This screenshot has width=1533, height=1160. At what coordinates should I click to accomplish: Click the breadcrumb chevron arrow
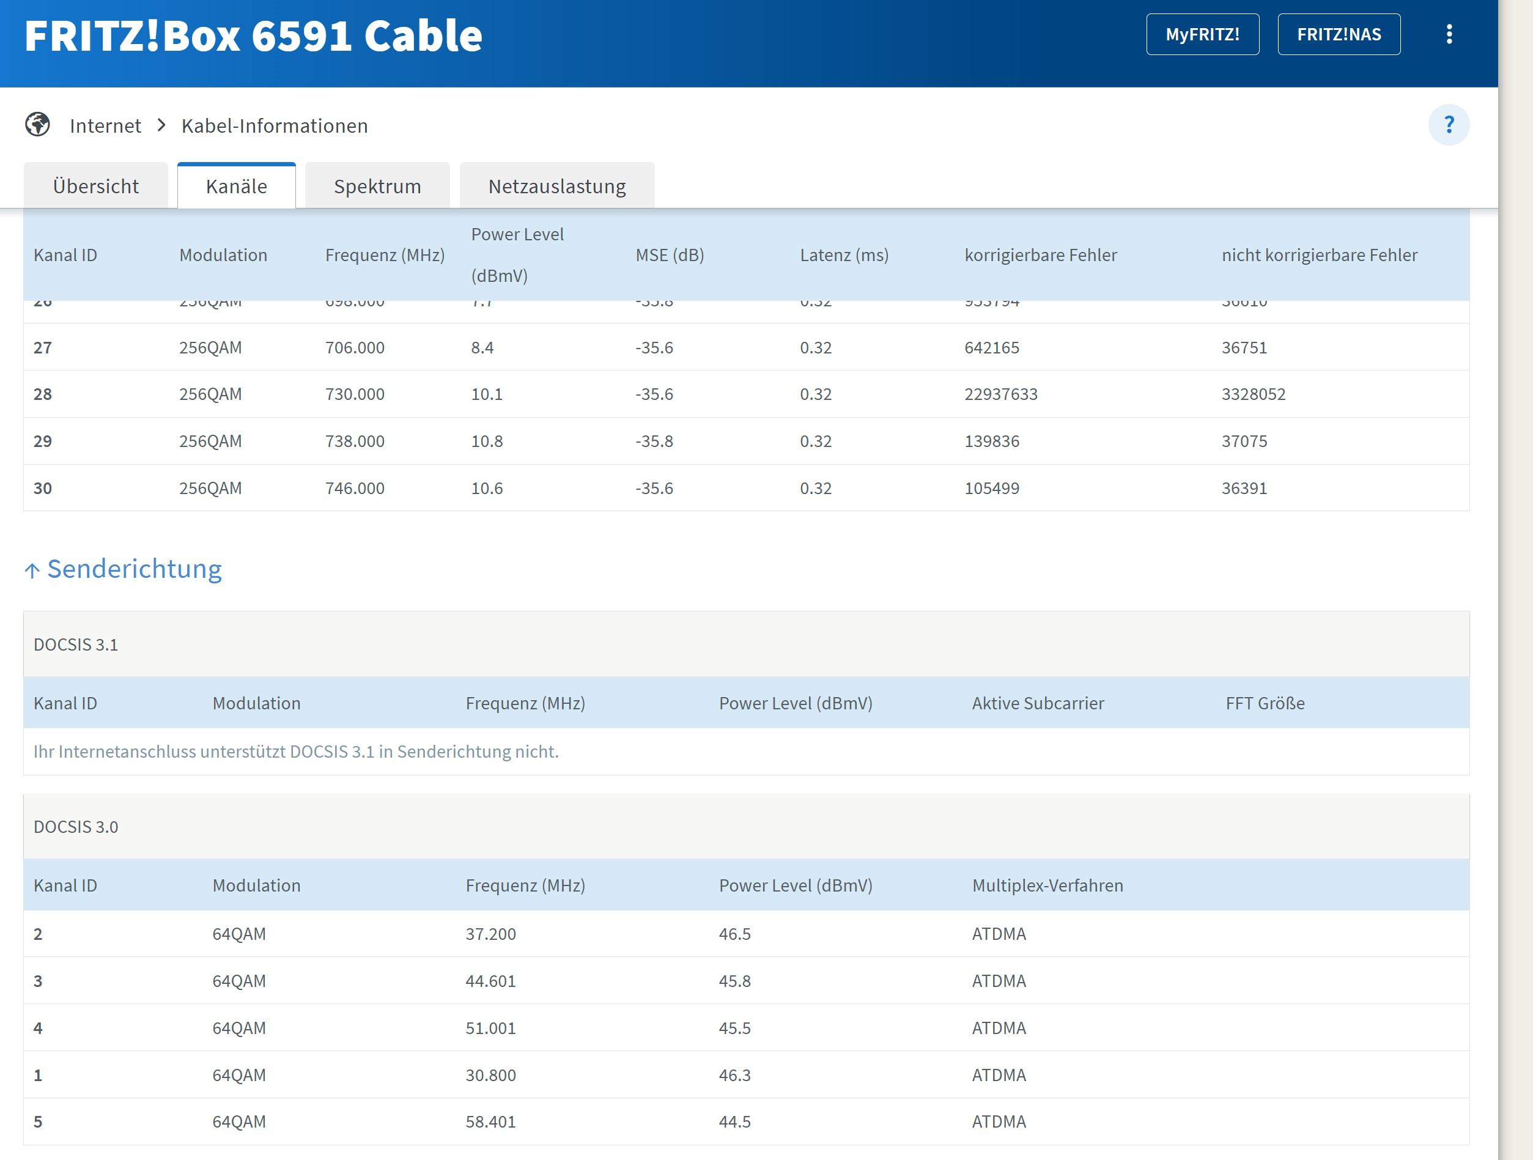point(161,125)
